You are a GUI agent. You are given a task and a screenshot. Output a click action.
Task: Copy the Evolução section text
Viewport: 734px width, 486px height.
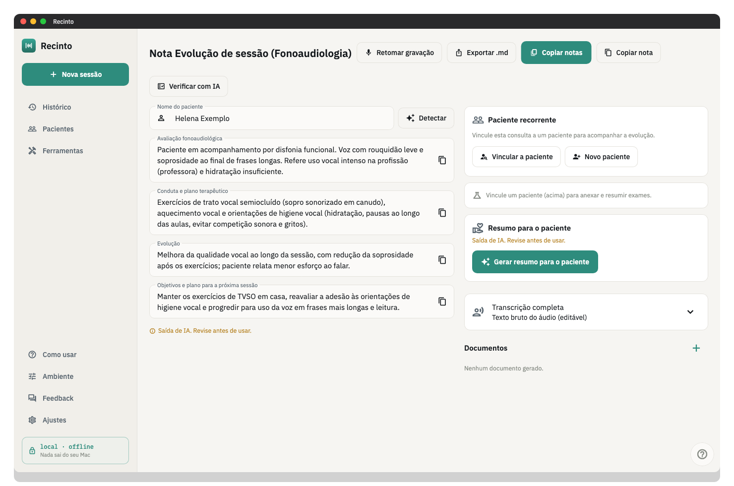[x=442, y=260]
